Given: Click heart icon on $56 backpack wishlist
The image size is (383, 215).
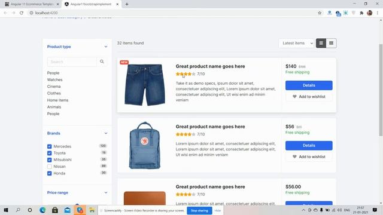Looking at the screenshot, I should [294, 156].
